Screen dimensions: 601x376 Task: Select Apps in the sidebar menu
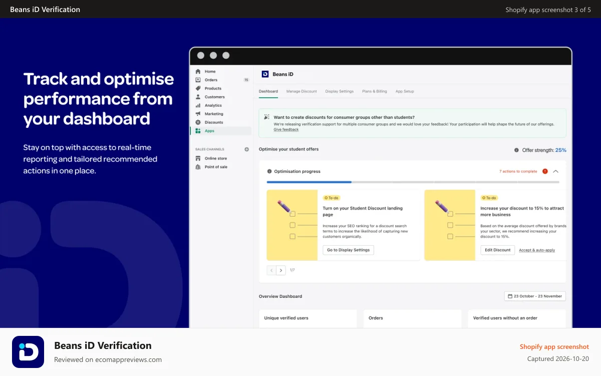pyautogui.click(x=221, y=131)
